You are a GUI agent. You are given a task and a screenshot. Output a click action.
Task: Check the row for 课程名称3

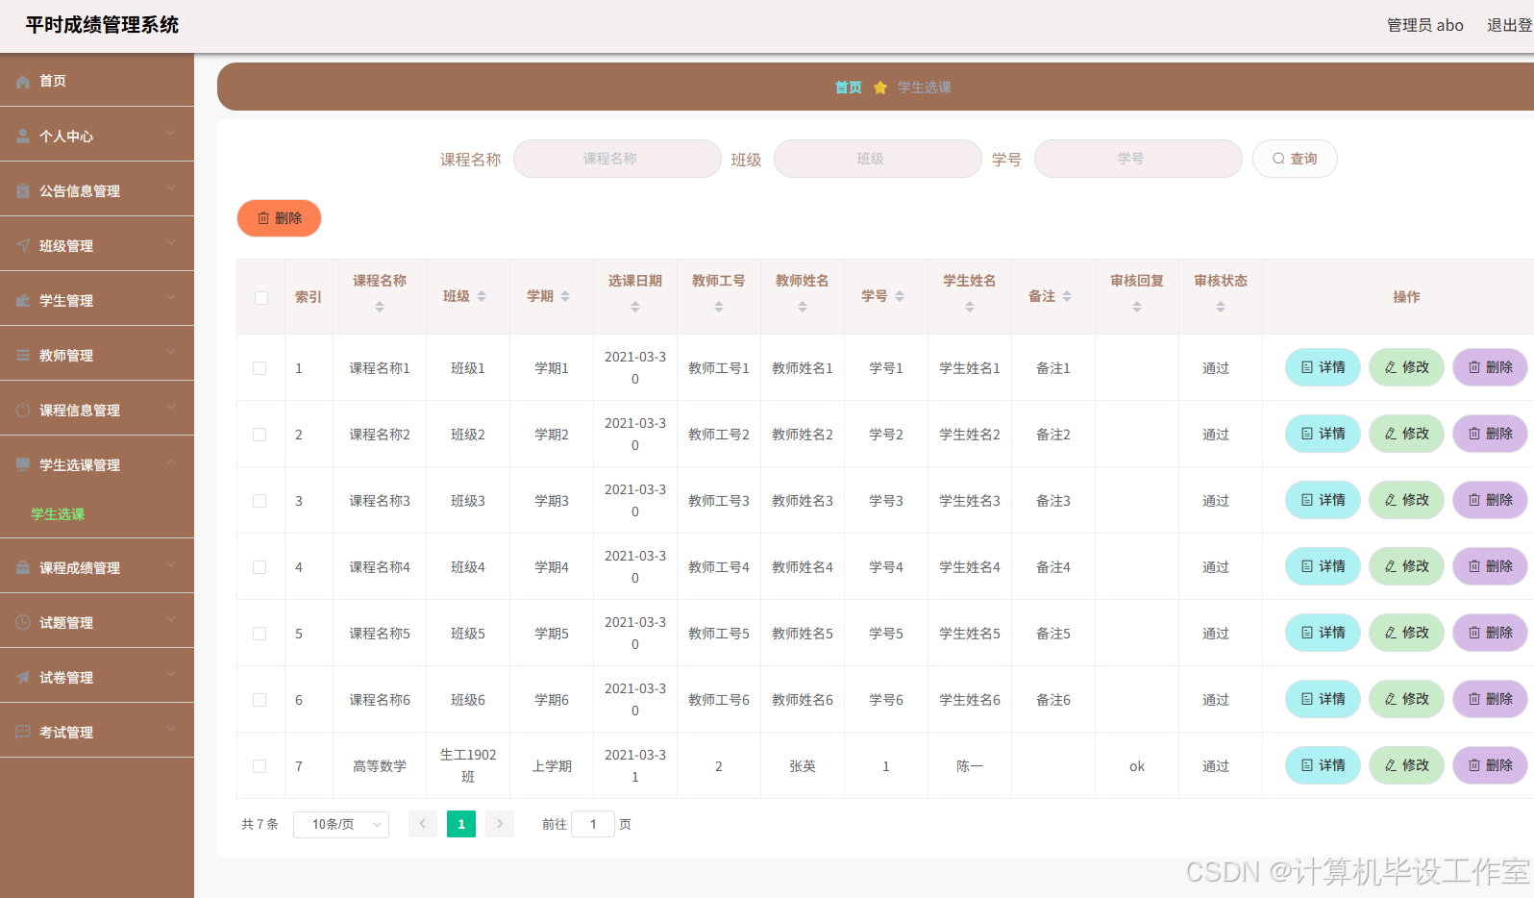260,501
